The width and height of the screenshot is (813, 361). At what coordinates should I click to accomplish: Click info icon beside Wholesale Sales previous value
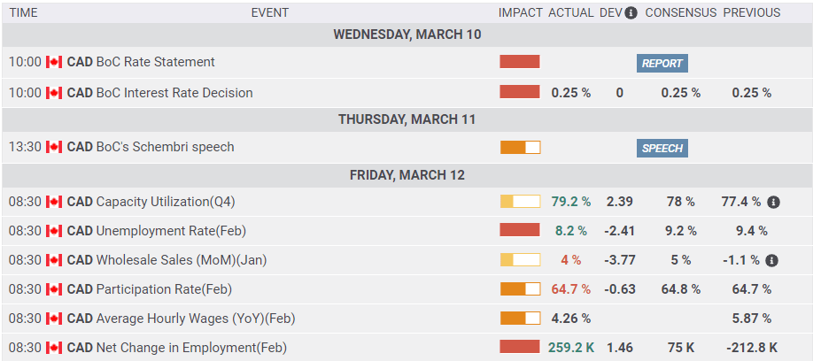point(771,260)
